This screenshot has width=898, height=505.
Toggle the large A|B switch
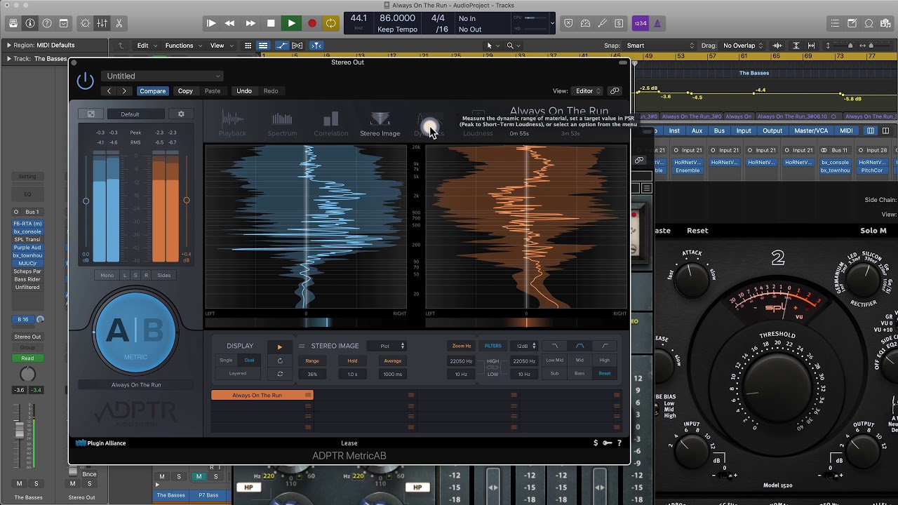pyautogui.click(x=135, y=332)
